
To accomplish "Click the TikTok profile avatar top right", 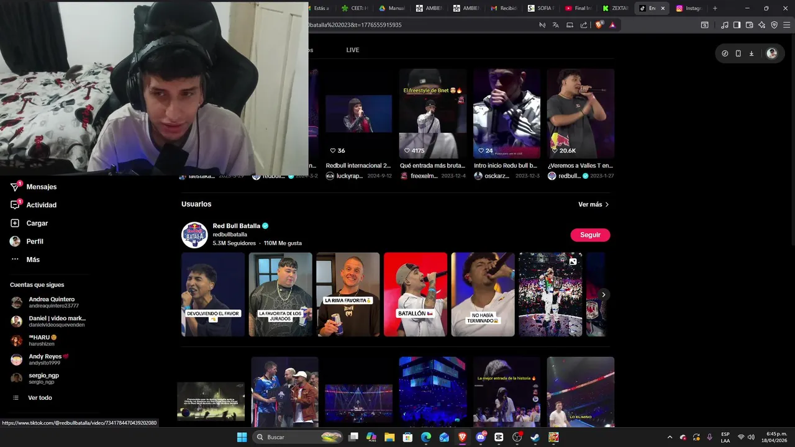I will point(772,53).
